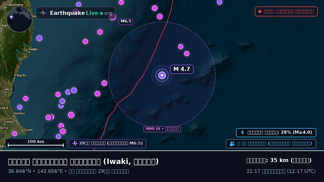Click the waveform icon beside the M6.5 badge
The width and height of the screenshot is (324, 182).
pyautogui.click(x=75, y=143)
